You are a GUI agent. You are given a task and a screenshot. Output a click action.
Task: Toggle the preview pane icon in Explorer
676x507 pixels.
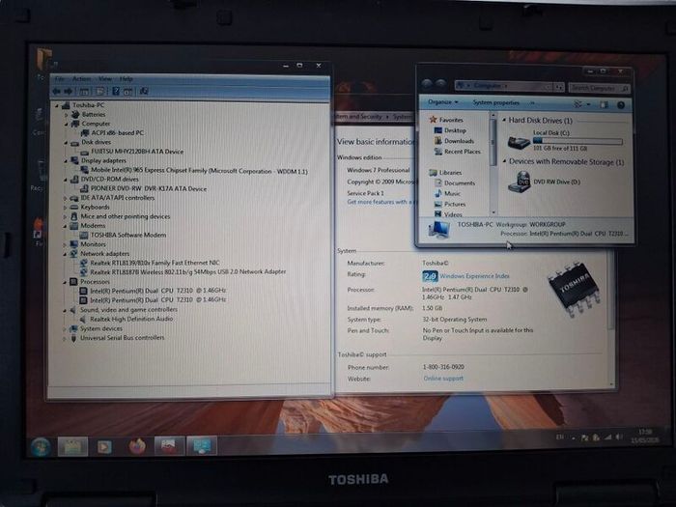[604, 104]
